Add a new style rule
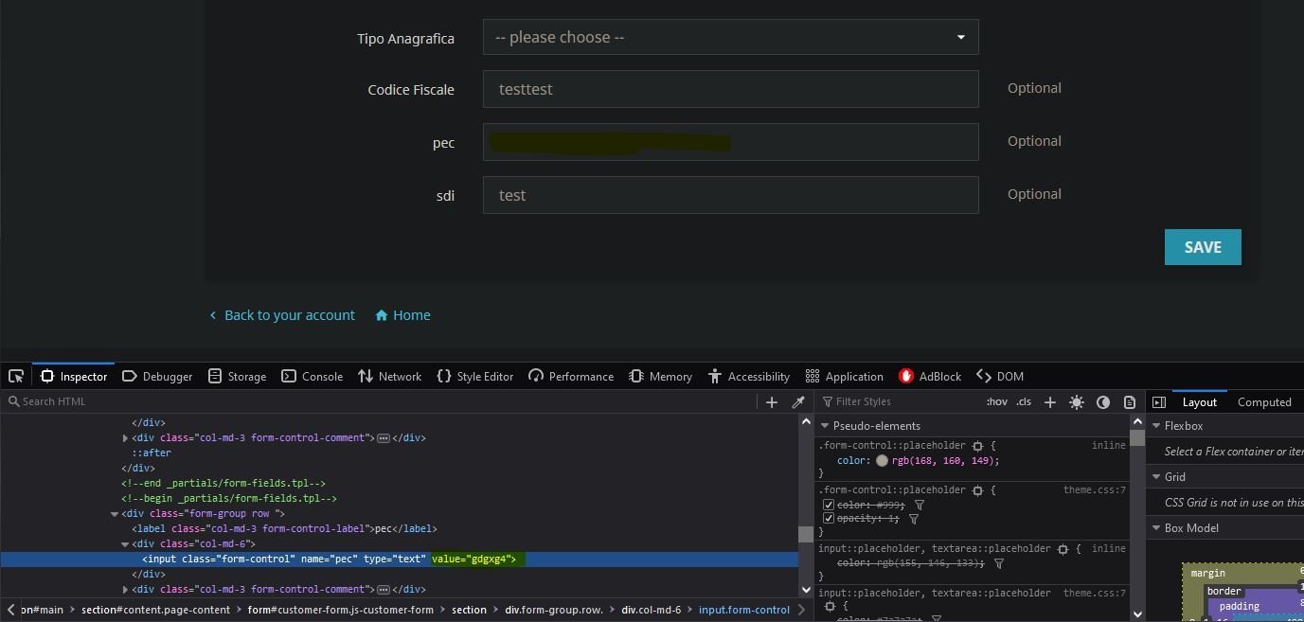This screenshot has width=1304, height=622. (1049, 402)
